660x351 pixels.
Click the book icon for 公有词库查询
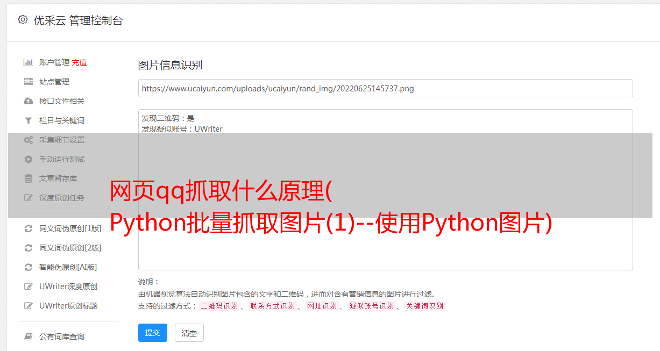tap(29, 336)
